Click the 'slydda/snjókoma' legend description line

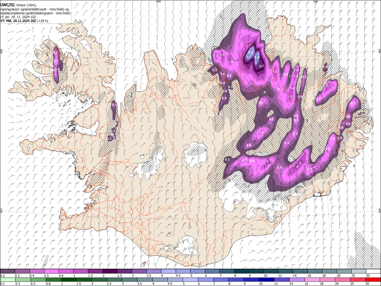(36, 13)
